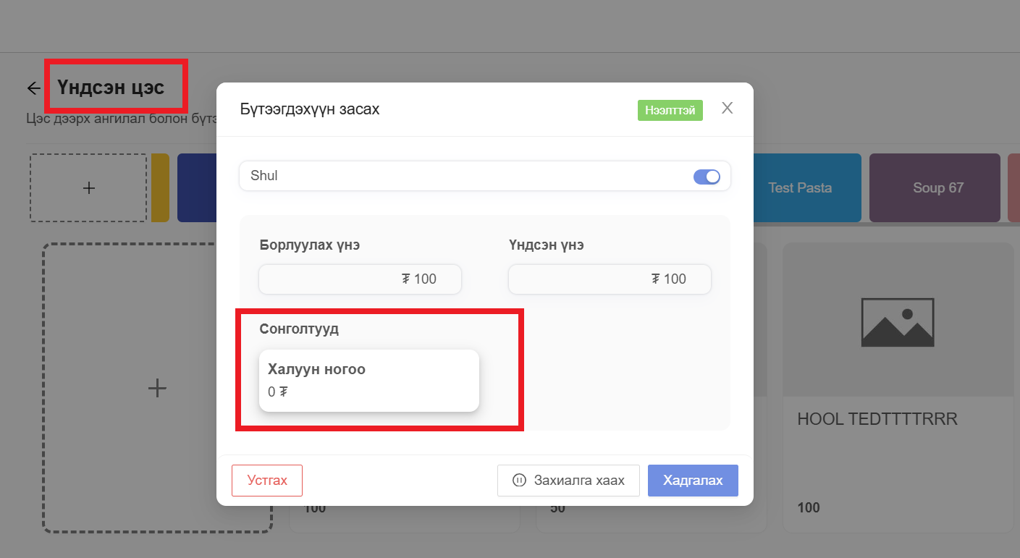Click the back arrow beside Үндсэн цэс

click(x=33, y=88)
